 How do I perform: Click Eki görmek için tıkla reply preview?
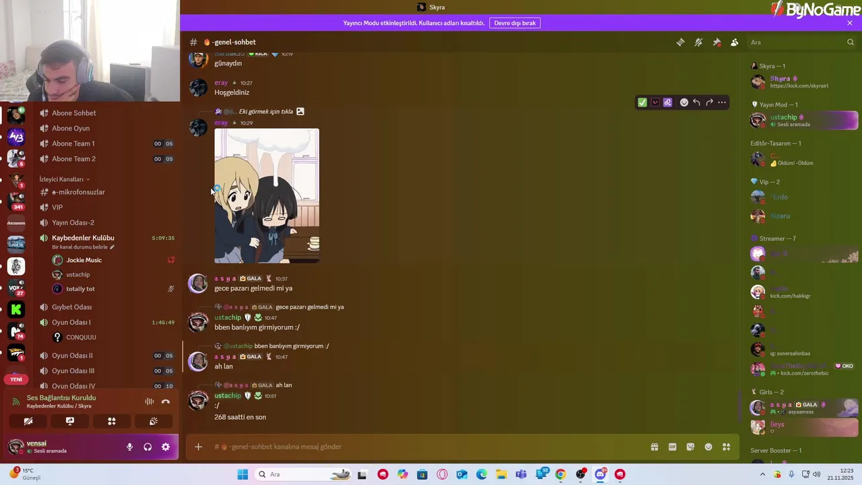click(266, 111)
